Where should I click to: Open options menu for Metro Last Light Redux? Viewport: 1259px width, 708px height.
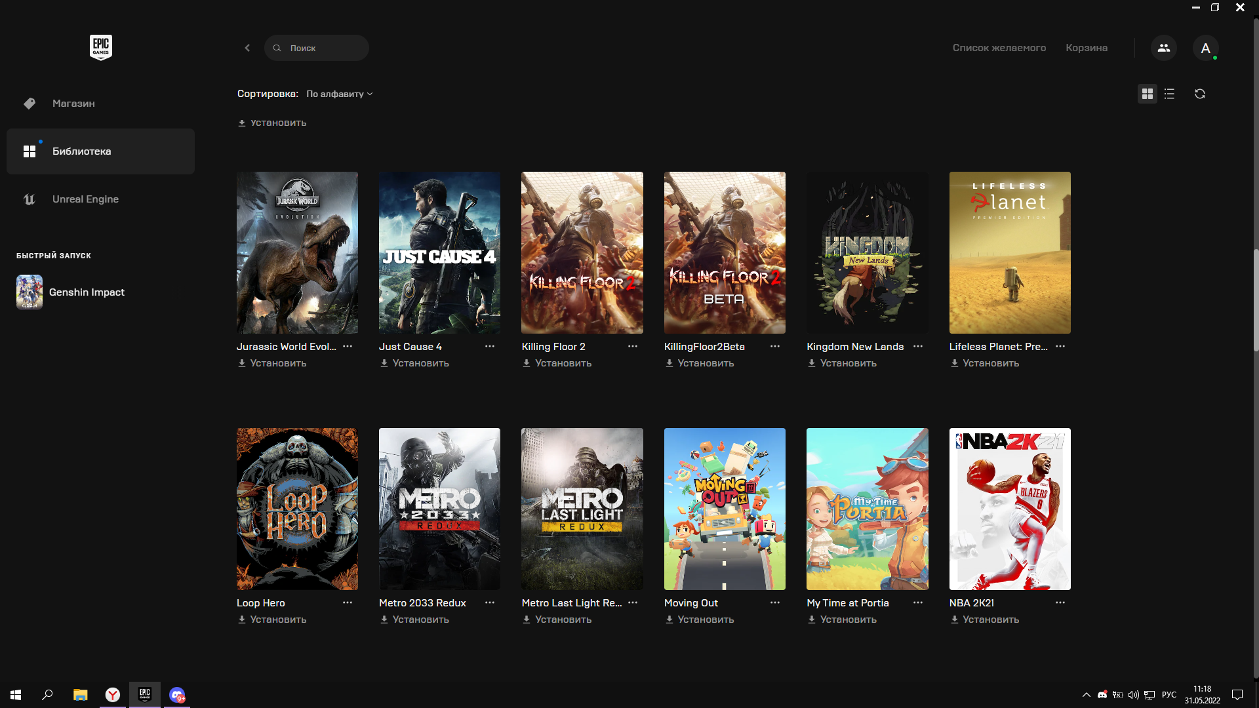(633, 602)
